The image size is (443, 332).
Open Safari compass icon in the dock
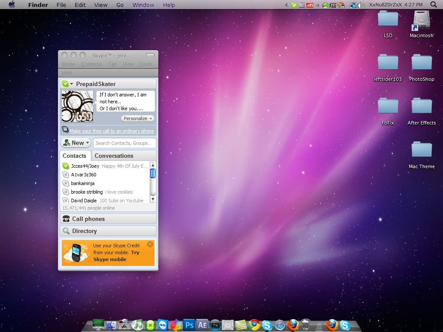click(280, 325)
